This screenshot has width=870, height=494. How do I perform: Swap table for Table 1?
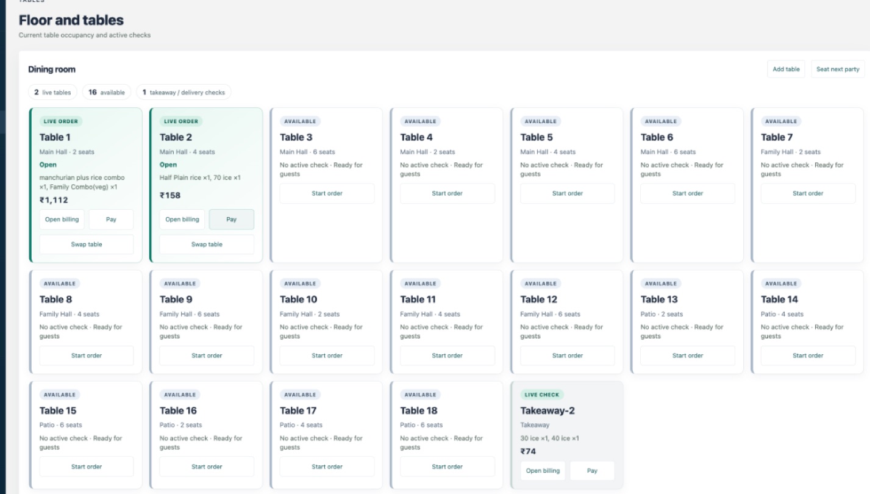[x=87, y=244]
